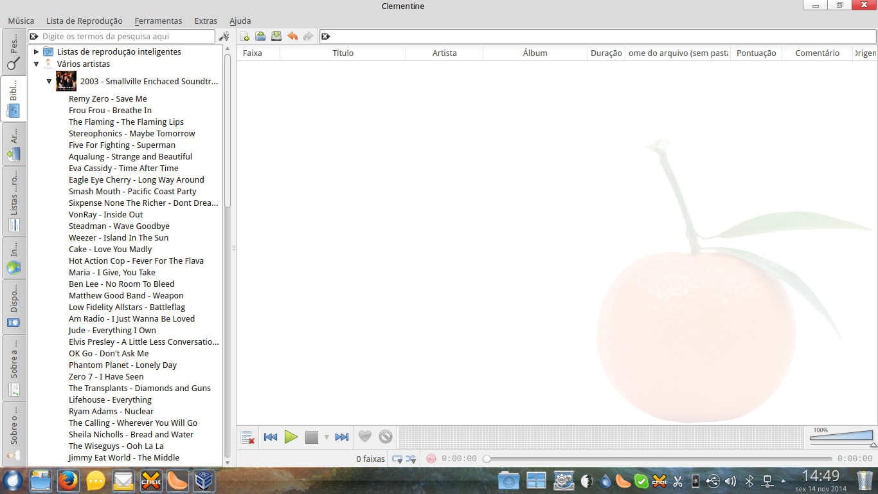Toggle Last.fm scrobbling icon
Viewport: 878px width, 494px height.
[431, 459]
